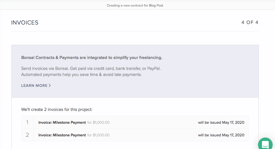Click the 4 OF 4 step indicator
Image resolution: width=275 pixels, height=149 pixels.
pyautogui.click(x=250, y=22)
